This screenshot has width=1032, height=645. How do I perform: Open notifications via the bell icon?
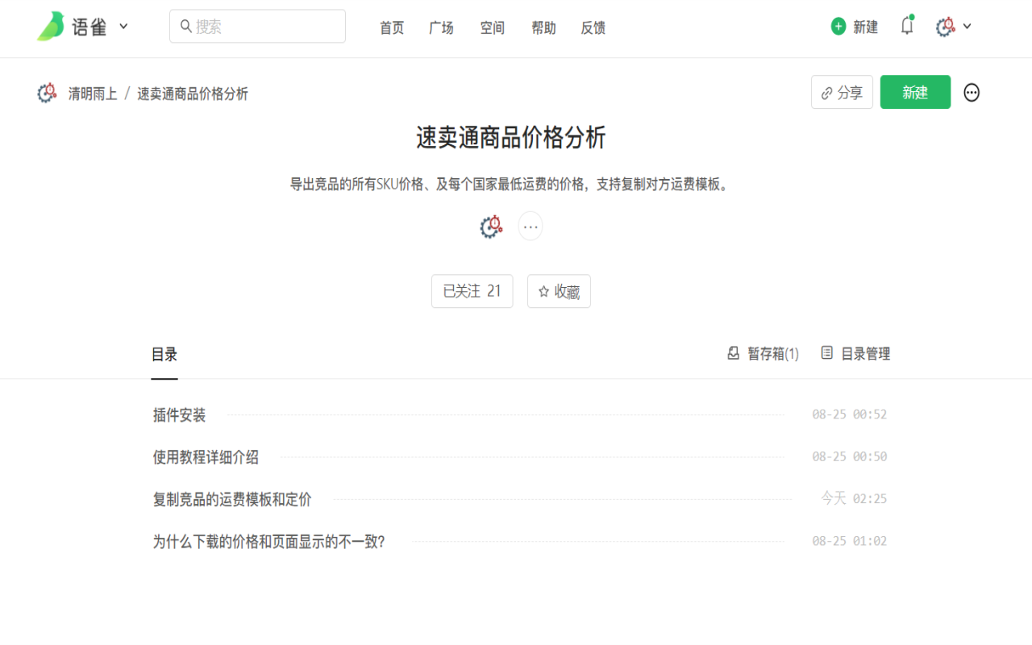click(x=906, y=25)
